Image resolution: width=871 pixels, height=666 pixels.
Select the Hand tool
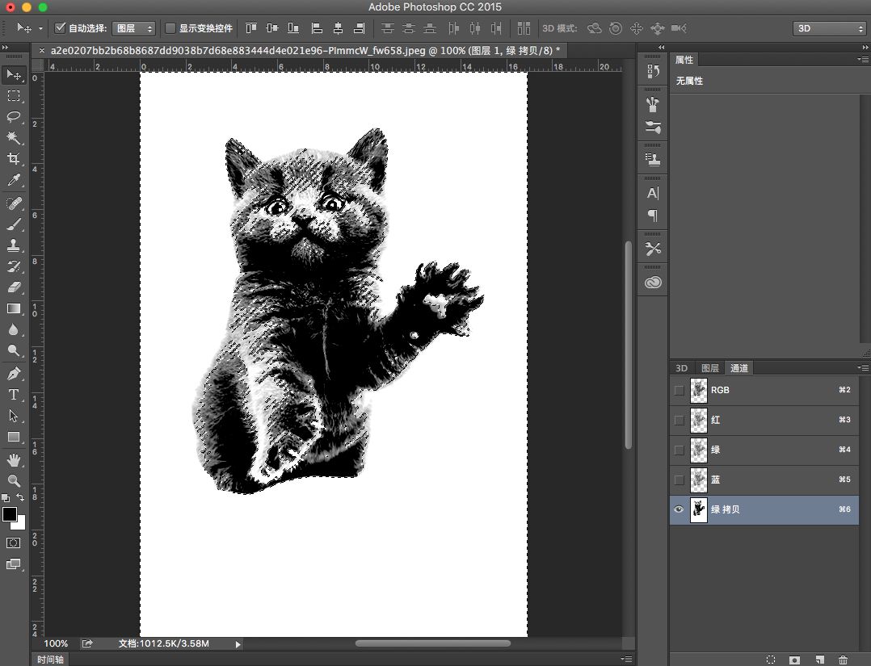coord(14,459)
